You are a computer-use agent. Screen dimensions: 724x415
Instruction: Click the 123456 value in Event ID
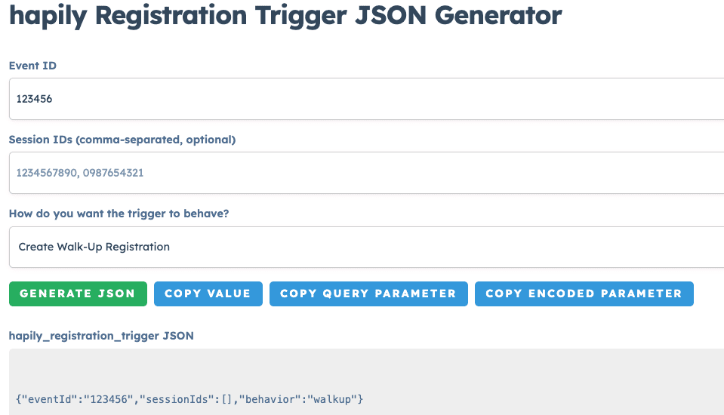click(x=34, y=99)
